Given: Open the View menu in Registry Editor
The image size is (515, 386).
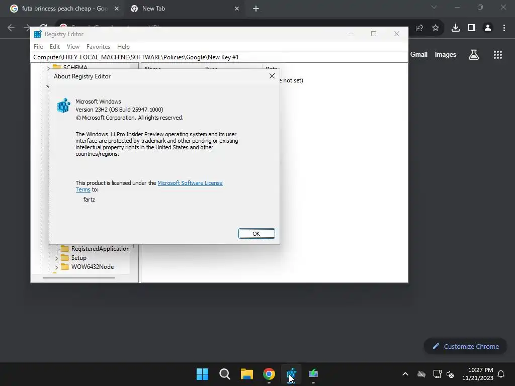Looking at the screenshot, I should click(73, 47).
